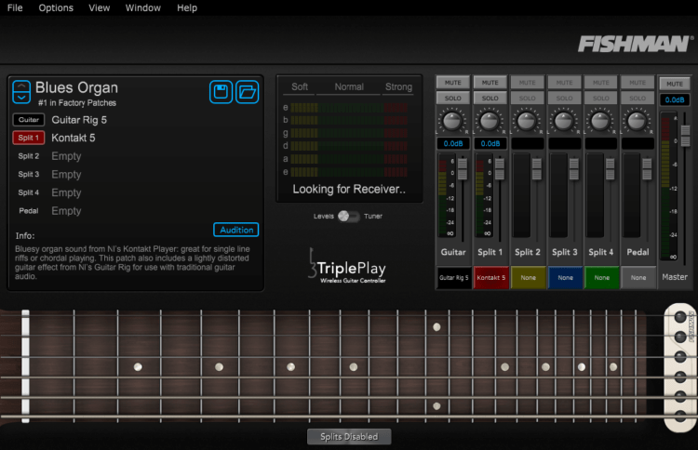The width and height of the screenshot is (698, 450).
Task: Select next patch with down arrow
Action: tap(21, 98)
